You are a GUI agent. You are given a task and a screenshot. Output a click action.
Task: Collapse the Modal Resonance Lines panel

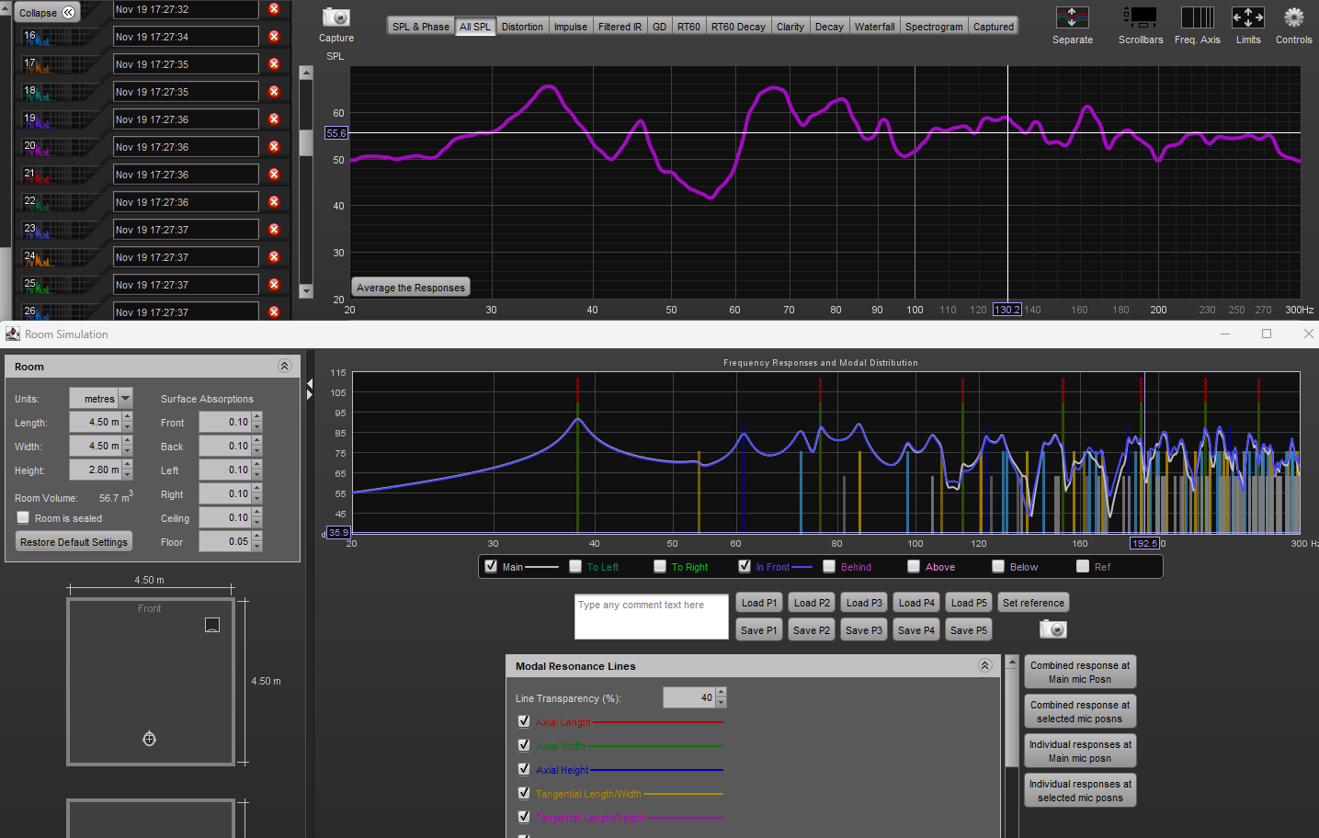pyautogui.click(x=984, y=665)
